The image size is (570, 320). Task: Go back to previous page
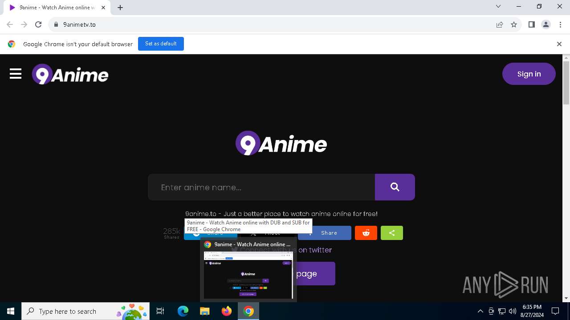[x=10, y=24]
